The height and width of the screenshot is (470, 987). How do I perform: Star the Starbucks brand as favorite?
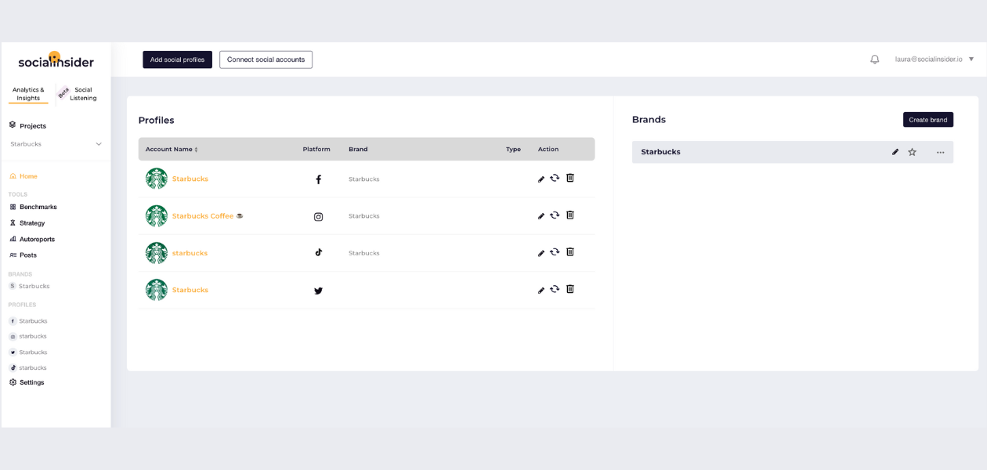[x=912, y=152]
